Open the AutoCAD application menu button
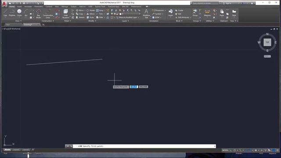 (4, 4)
